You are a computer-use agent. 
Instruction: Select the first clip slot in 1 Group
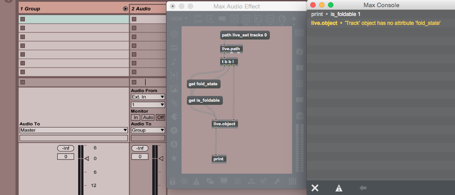[x=74, y=19]
